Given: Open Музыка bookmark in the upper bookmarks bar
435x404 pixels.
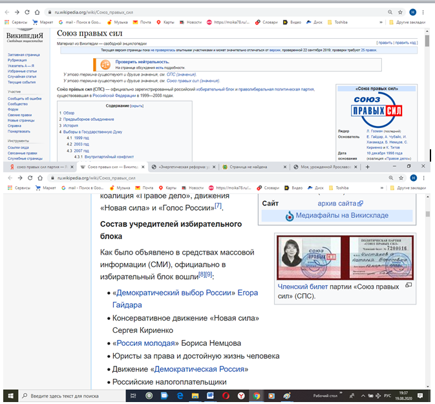Looking at the screenshot, I should click(x=118, y=22).
